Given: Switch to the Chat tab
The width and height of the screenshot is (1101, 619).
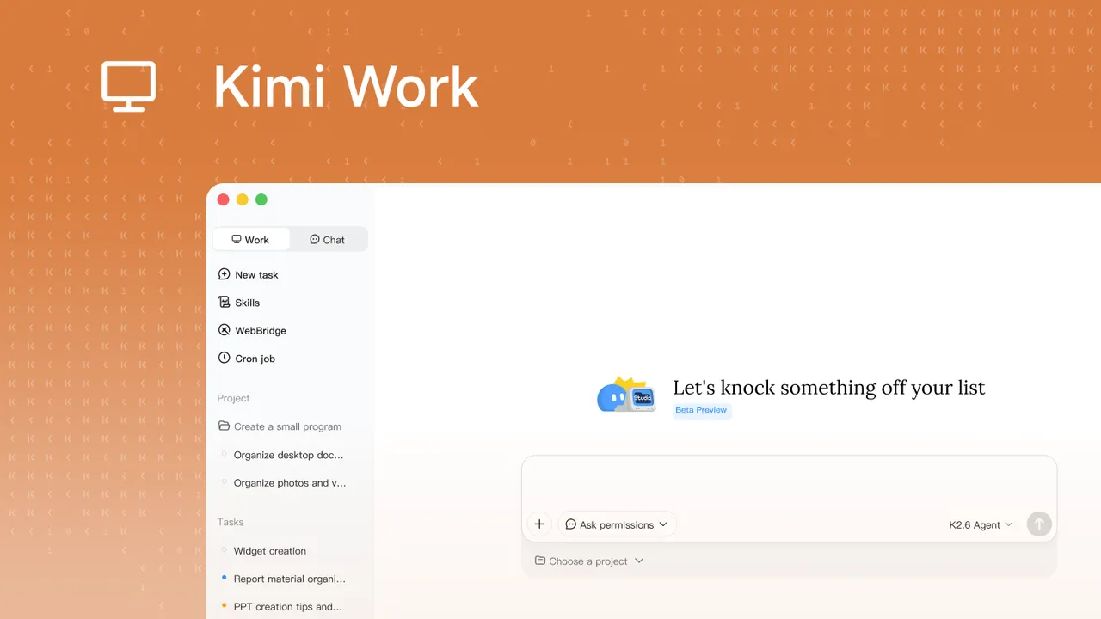Looking at the screenshot, I should pyautogui.click(x=328, y=240).
